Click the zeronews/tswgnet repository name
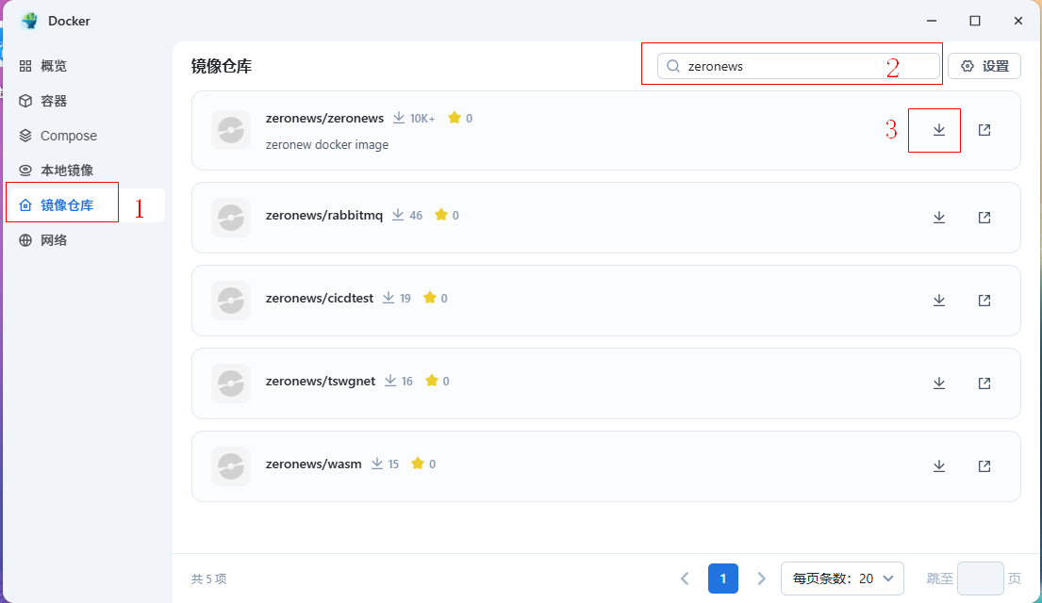This screenshot has height=603, width=1042. point(321,382)
